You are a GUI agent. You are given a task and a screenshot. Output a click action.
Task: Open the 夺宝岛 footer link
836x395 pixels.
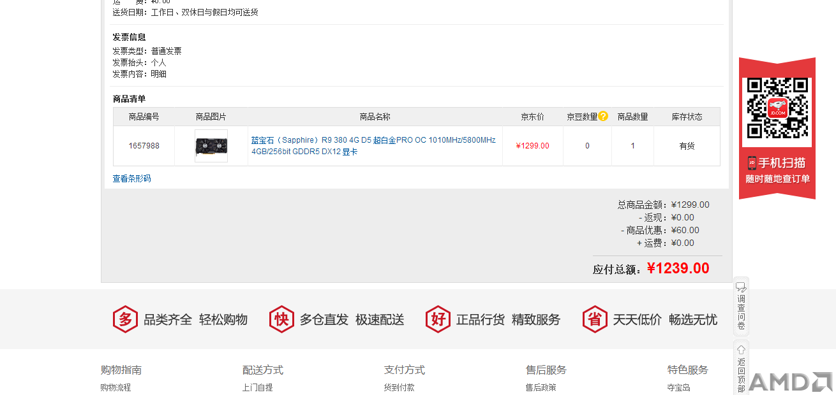pos(679,387)
